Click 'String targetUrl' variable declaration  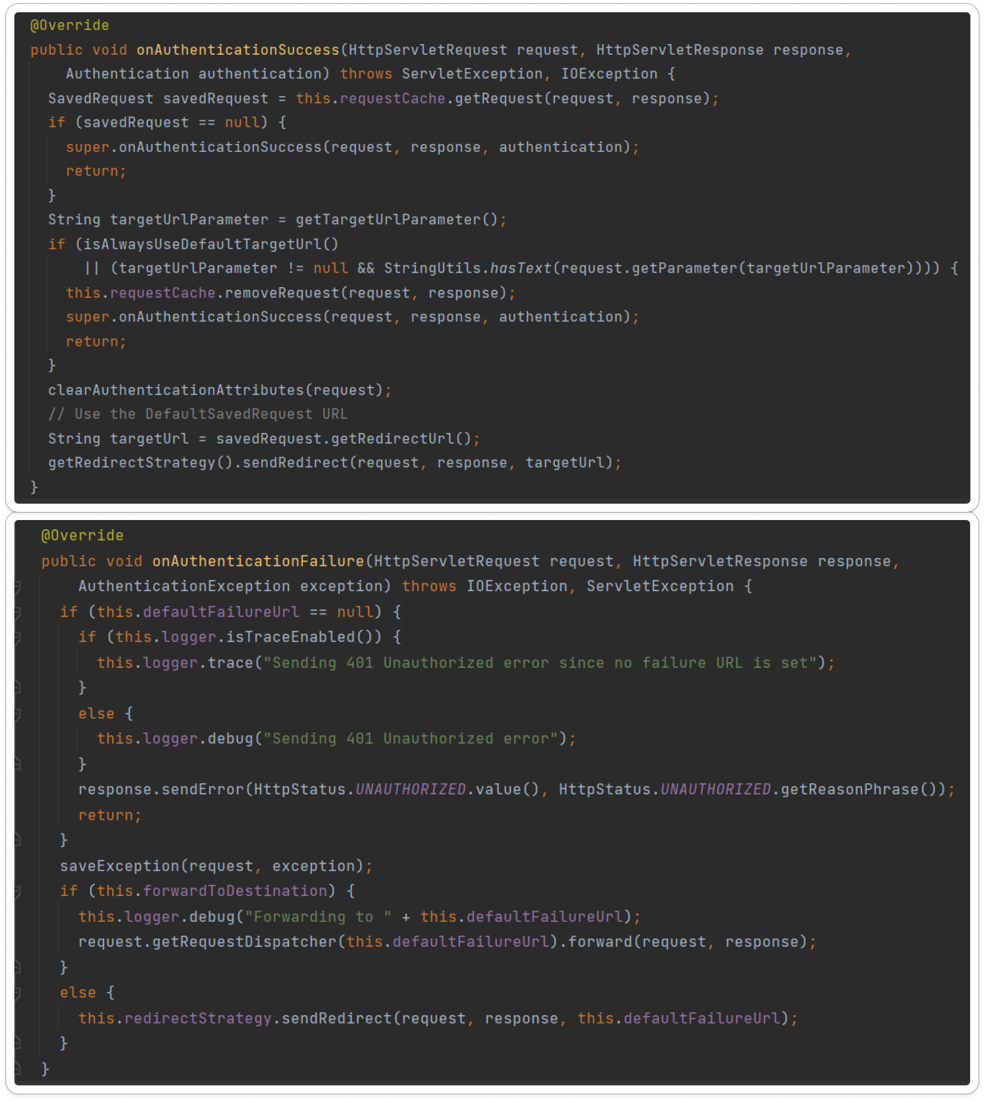(x=118, y=439)
